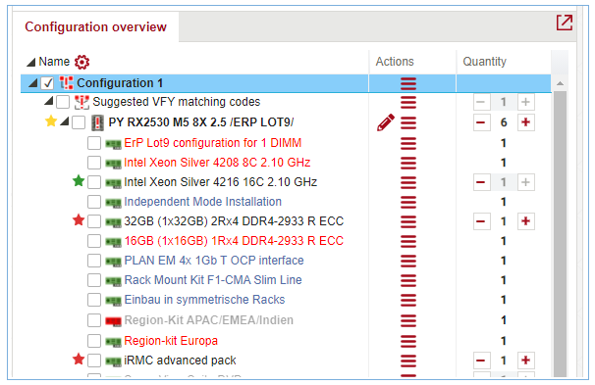Screen dimensions: 595x385
Task: Open actions menu for Xeon Silver 4216 row
Action: tap(408, 182)
